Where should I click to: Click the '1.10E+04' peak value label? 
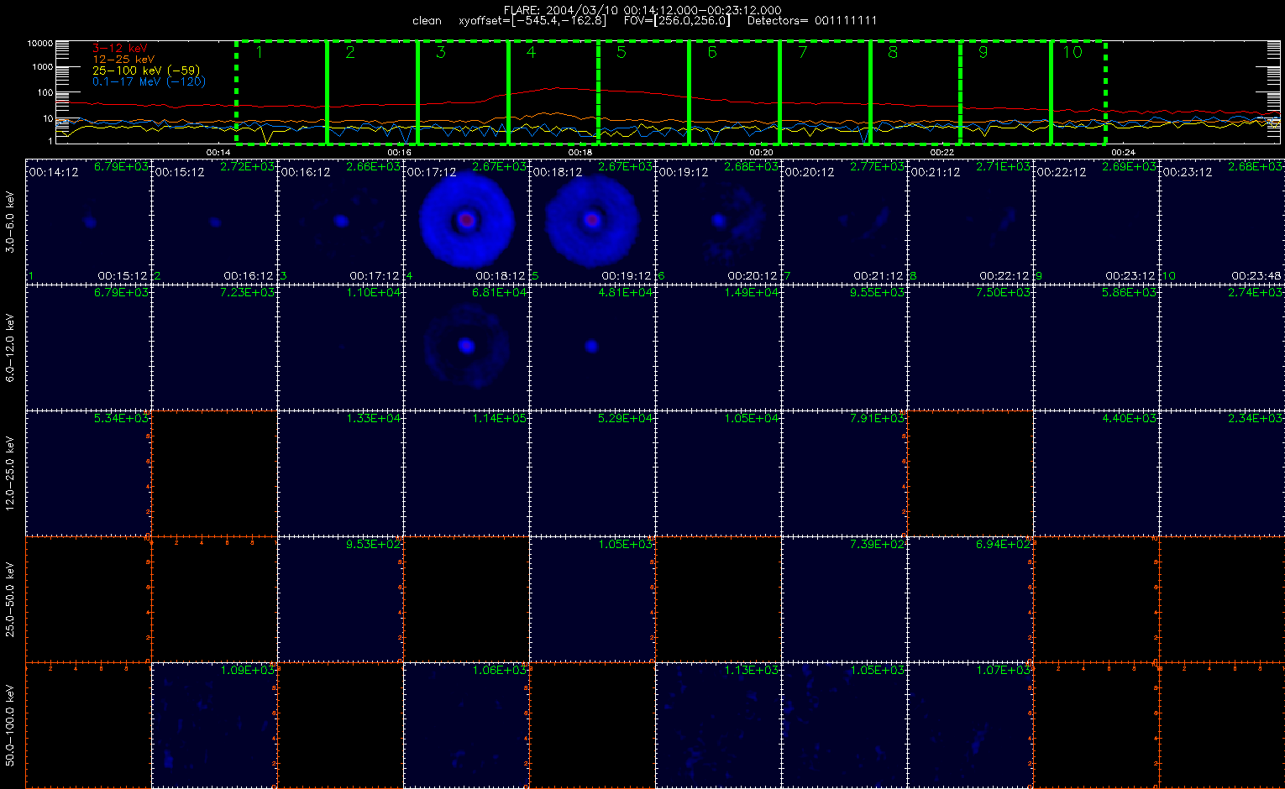[374, 292]
